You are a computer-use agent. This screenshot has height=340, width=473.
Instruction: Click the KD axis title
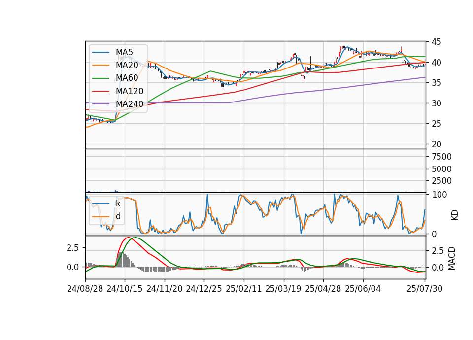pyautogui.click(x=455, y=215)
